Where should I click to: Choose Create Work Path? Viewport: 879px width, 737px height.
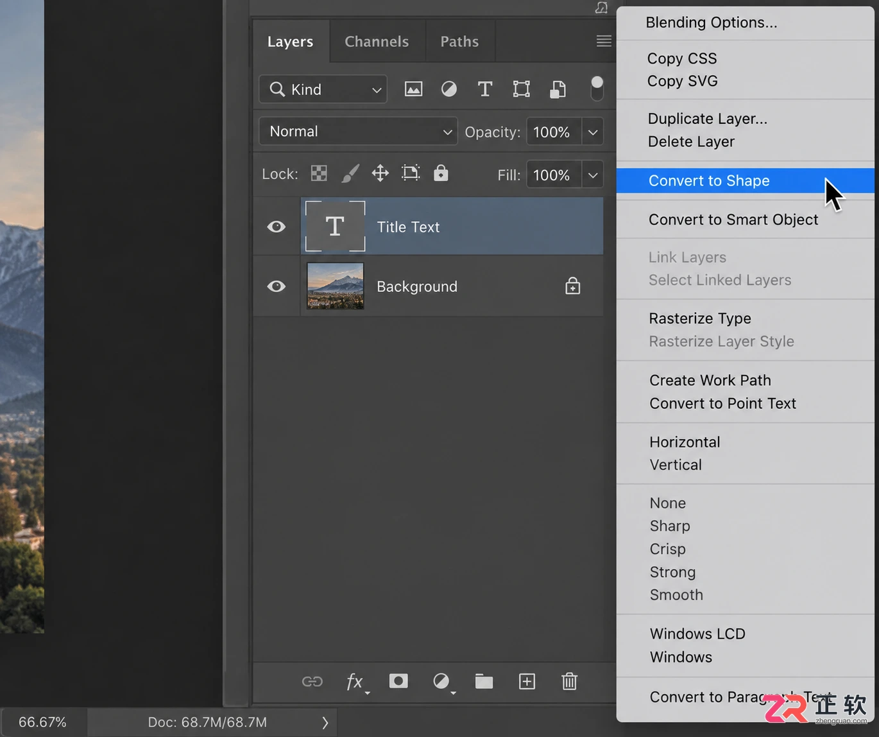pyautogui.click(x=746, y=380)
